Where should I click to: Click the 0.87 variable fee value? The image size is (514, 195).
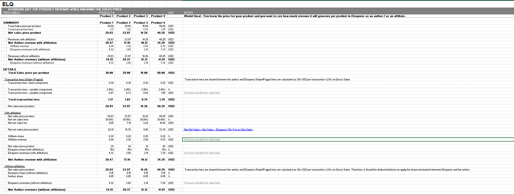[x=111, y=93]
